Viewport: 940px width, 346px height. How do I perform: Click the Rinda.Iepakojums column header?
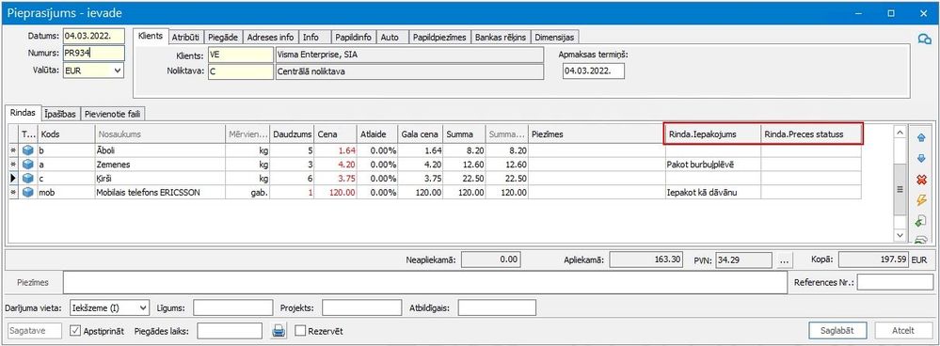[x=712, y=134]
